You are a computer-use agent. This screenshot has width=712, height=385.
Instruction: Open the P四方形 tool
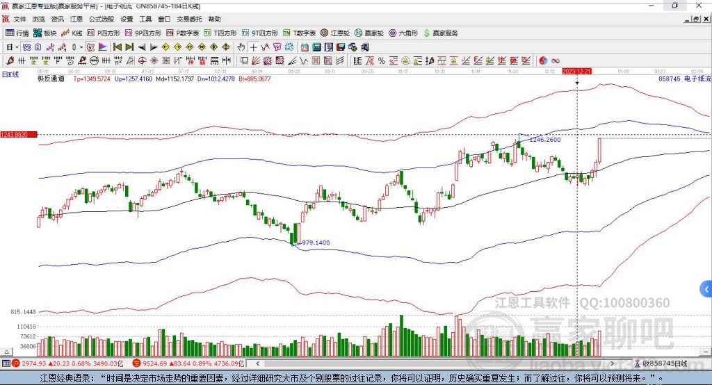(104, 33)
